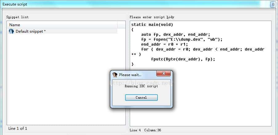The width and height of the screenshot is (278, 135).
Task: Click the 'Please enter script body' label
Action: pos(152,17)
